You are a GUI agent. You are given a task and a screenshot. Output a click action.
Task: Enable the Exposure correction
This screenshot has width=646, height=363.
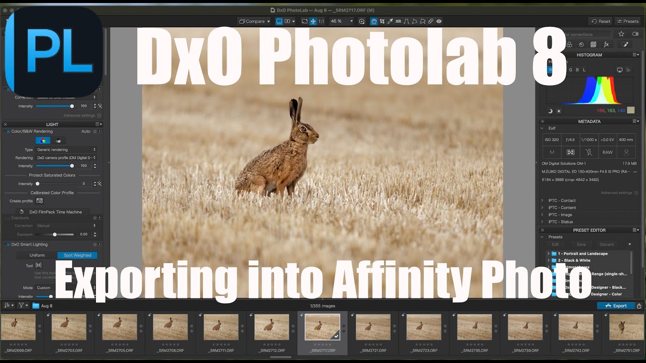[x=8, y=218]
